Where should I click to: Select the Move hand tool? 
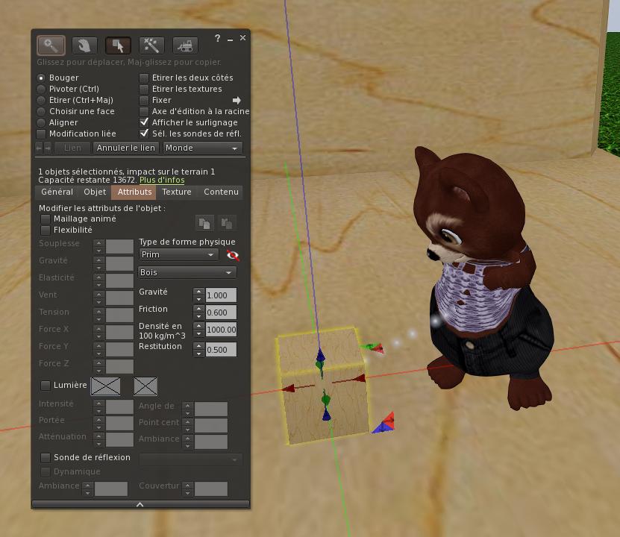[84, 45]
